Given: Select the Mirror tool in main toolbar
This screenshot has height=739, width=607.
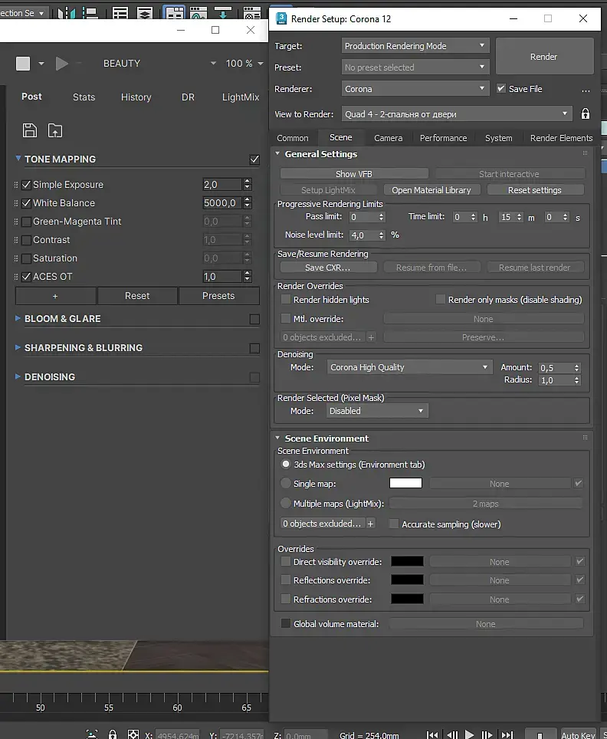Looking at the screenshot, I should point(67,13).
